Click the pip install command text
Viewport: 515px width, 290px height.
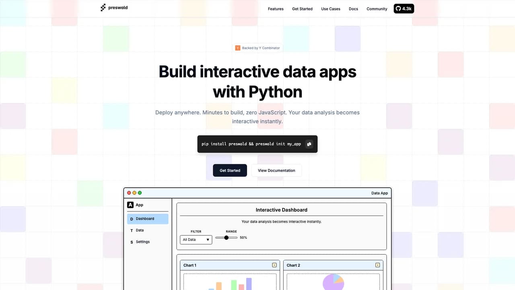tap(251, 144)
